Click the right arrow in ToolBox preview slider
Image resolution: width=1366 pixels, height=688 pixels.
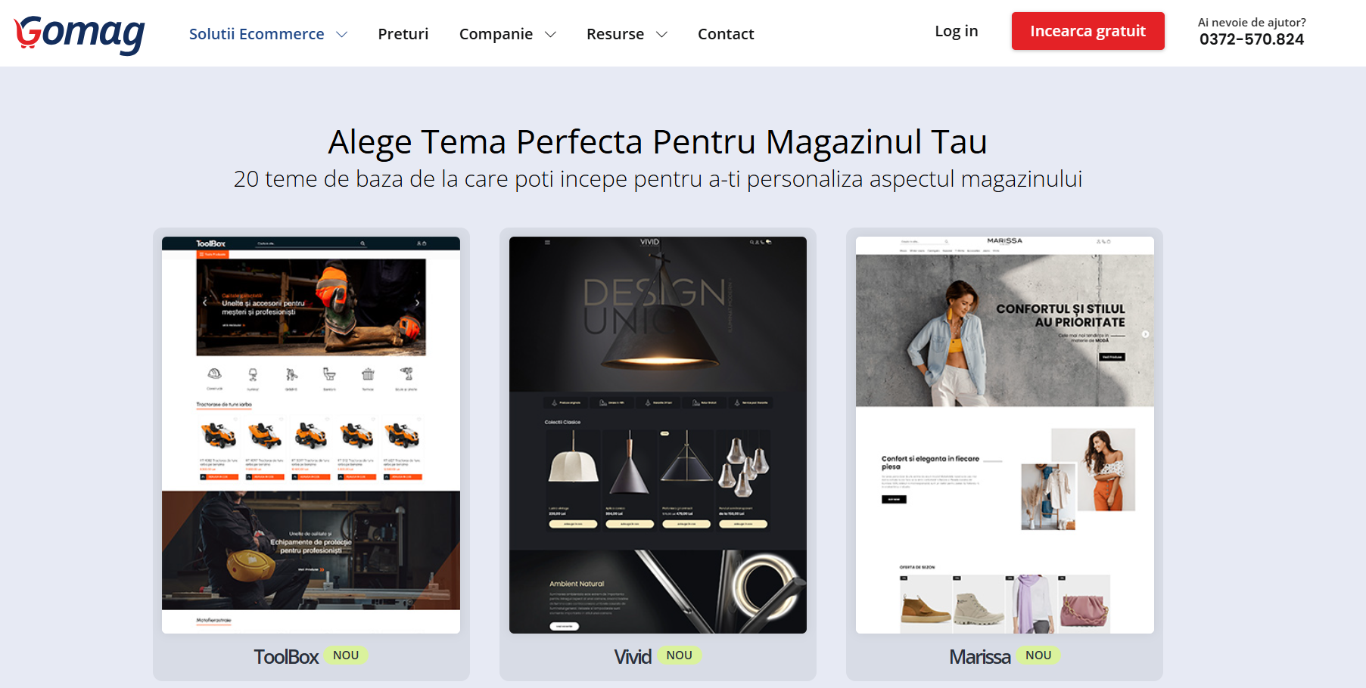417,302
